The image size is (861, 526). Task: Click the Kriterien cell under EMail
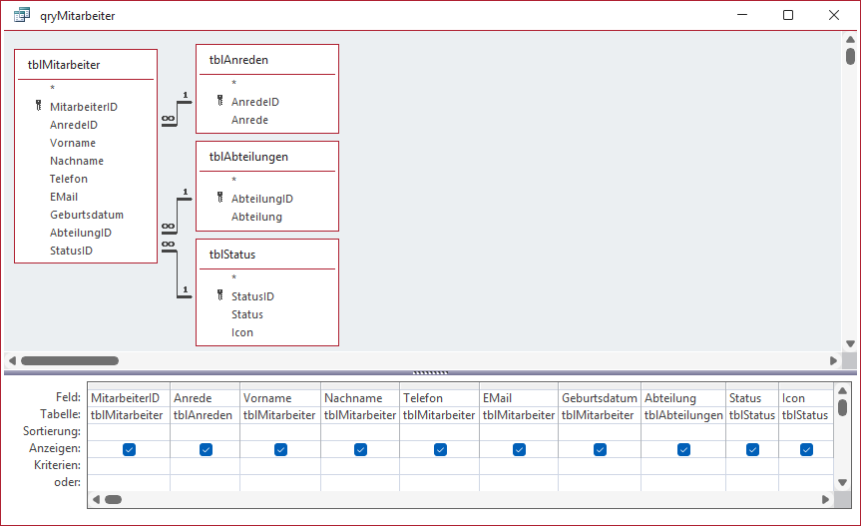519,466
